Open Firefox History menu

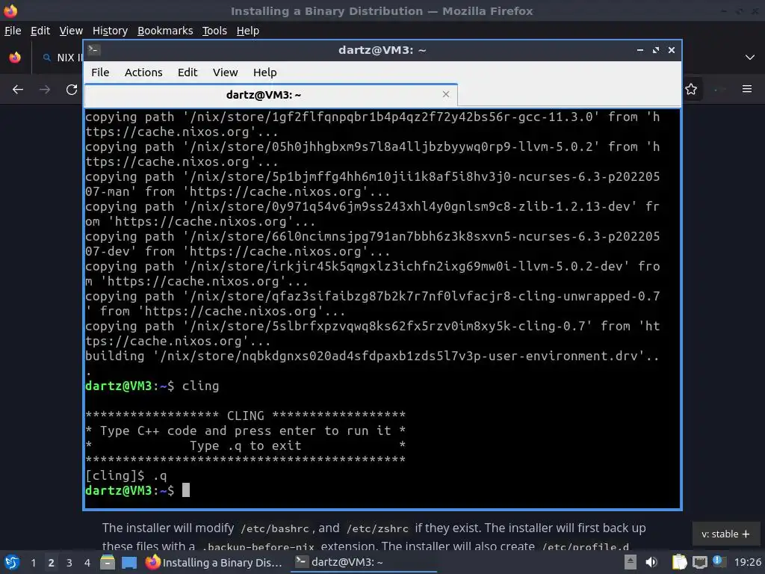point(110,31)
